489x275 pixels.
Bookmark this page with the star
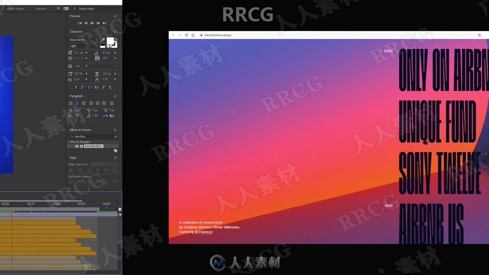(x=479, y=35)
